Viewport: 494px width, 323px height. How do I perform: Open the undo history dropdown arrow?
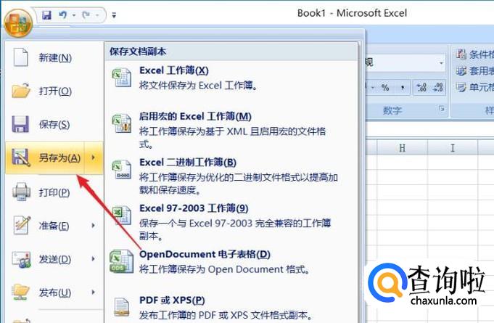tap(74, 15)
